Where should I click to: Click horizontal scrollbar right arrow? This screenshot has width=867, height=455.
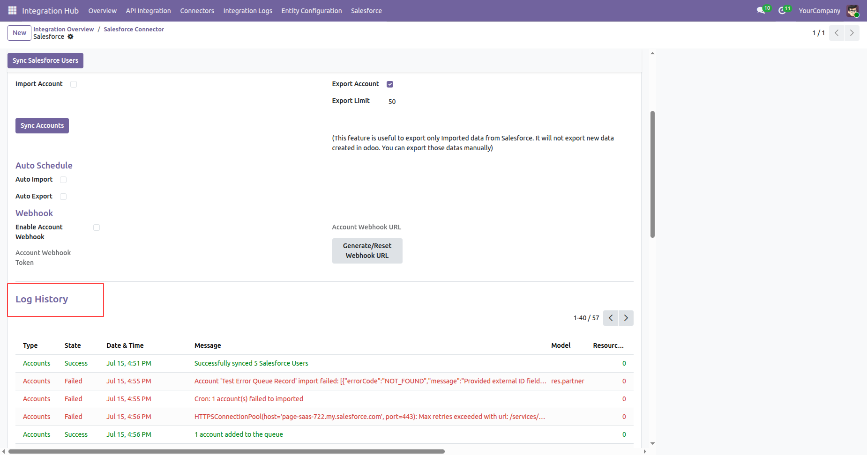(x=645, y=452)
